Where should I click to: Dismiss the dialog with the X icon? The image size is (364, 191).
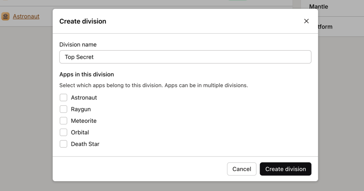306,21
